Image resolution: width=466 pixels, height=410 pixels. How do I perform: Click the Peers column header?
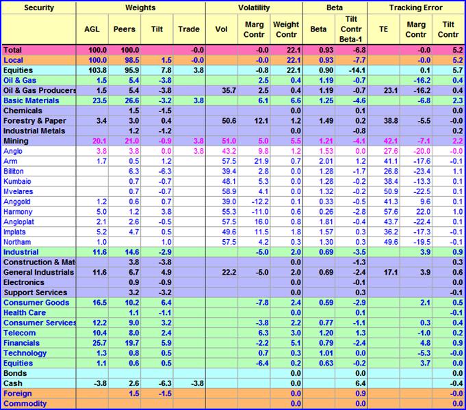pyautogui.click(x=125, y=29)
